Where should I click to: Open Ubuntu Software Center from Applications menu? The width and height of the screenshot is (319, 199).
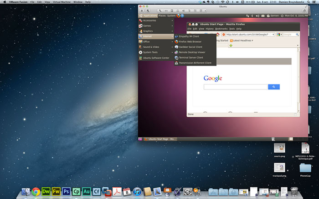pos(156,58)
